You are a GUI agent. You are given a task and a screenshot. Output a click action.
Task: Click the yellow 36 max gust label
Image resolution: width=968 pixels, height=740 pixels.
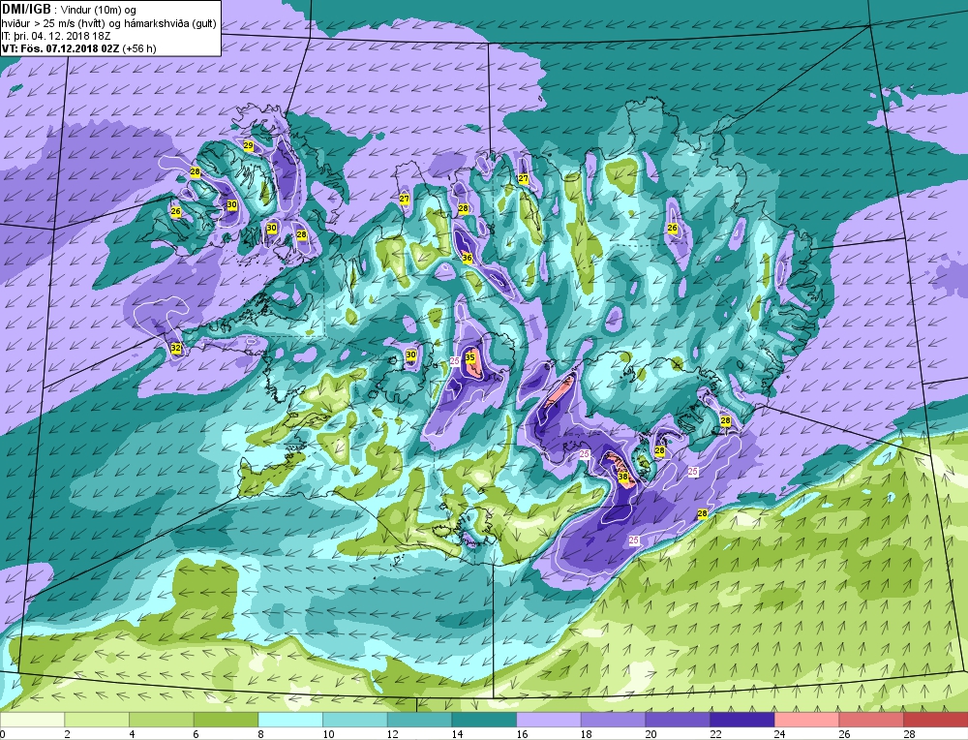pyautogui.click(x=467, y=258)
